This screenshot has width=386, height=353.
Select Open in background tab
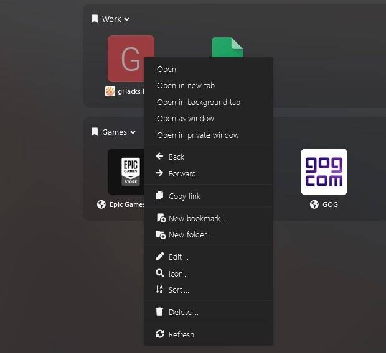pyautogui.click(x=209, y=103)
